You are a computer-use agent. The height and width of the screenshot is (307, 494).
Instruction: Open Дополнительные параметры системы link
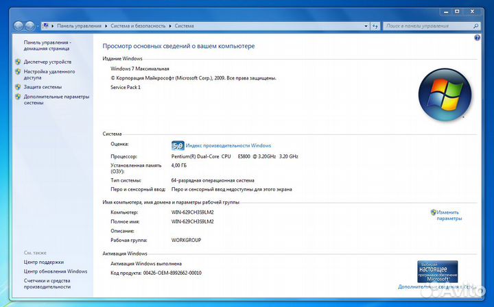pos(56,100)
